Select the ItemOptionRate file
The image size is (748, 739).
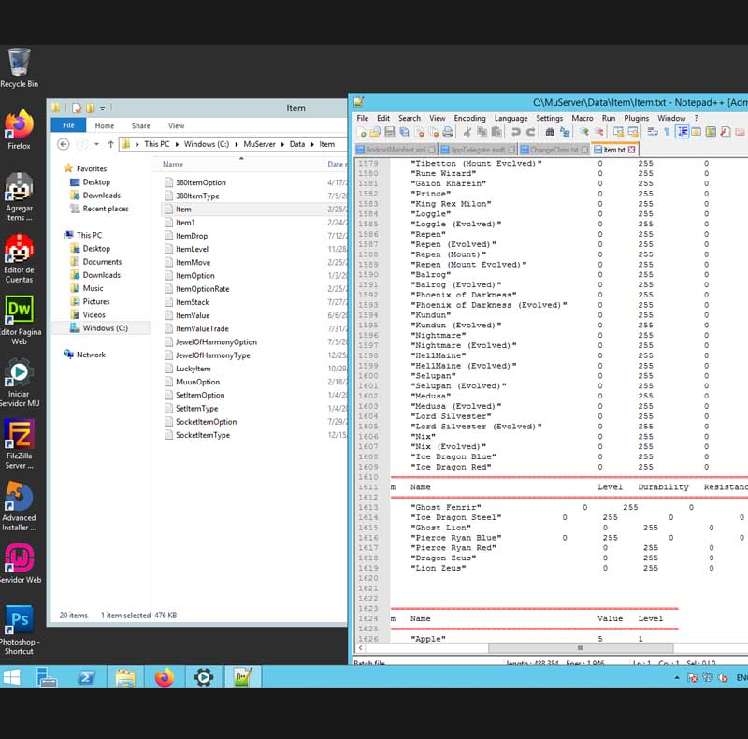(202, 289)
